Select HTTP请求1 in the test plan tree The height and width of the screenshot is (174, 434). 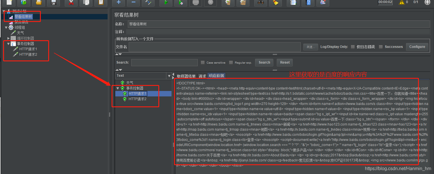coord(28,49)
